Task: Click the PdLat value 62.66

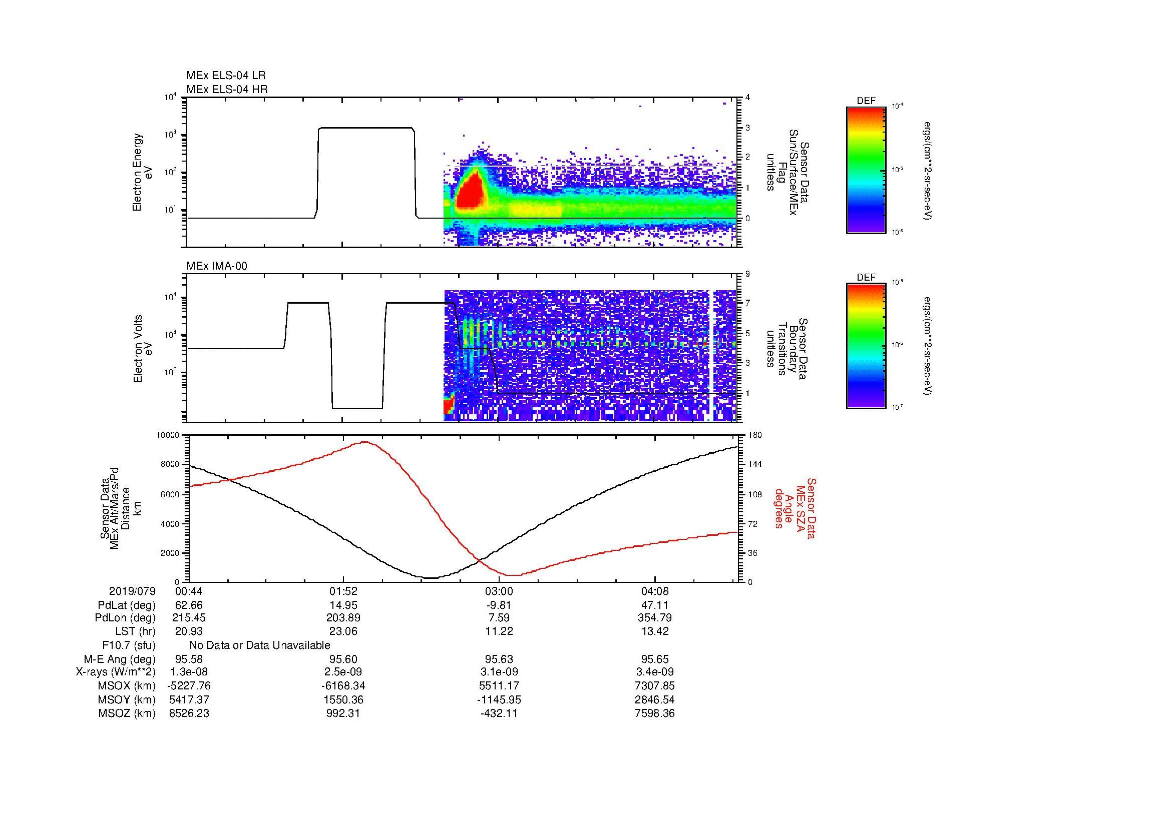Action: click(x=189, y=605)
